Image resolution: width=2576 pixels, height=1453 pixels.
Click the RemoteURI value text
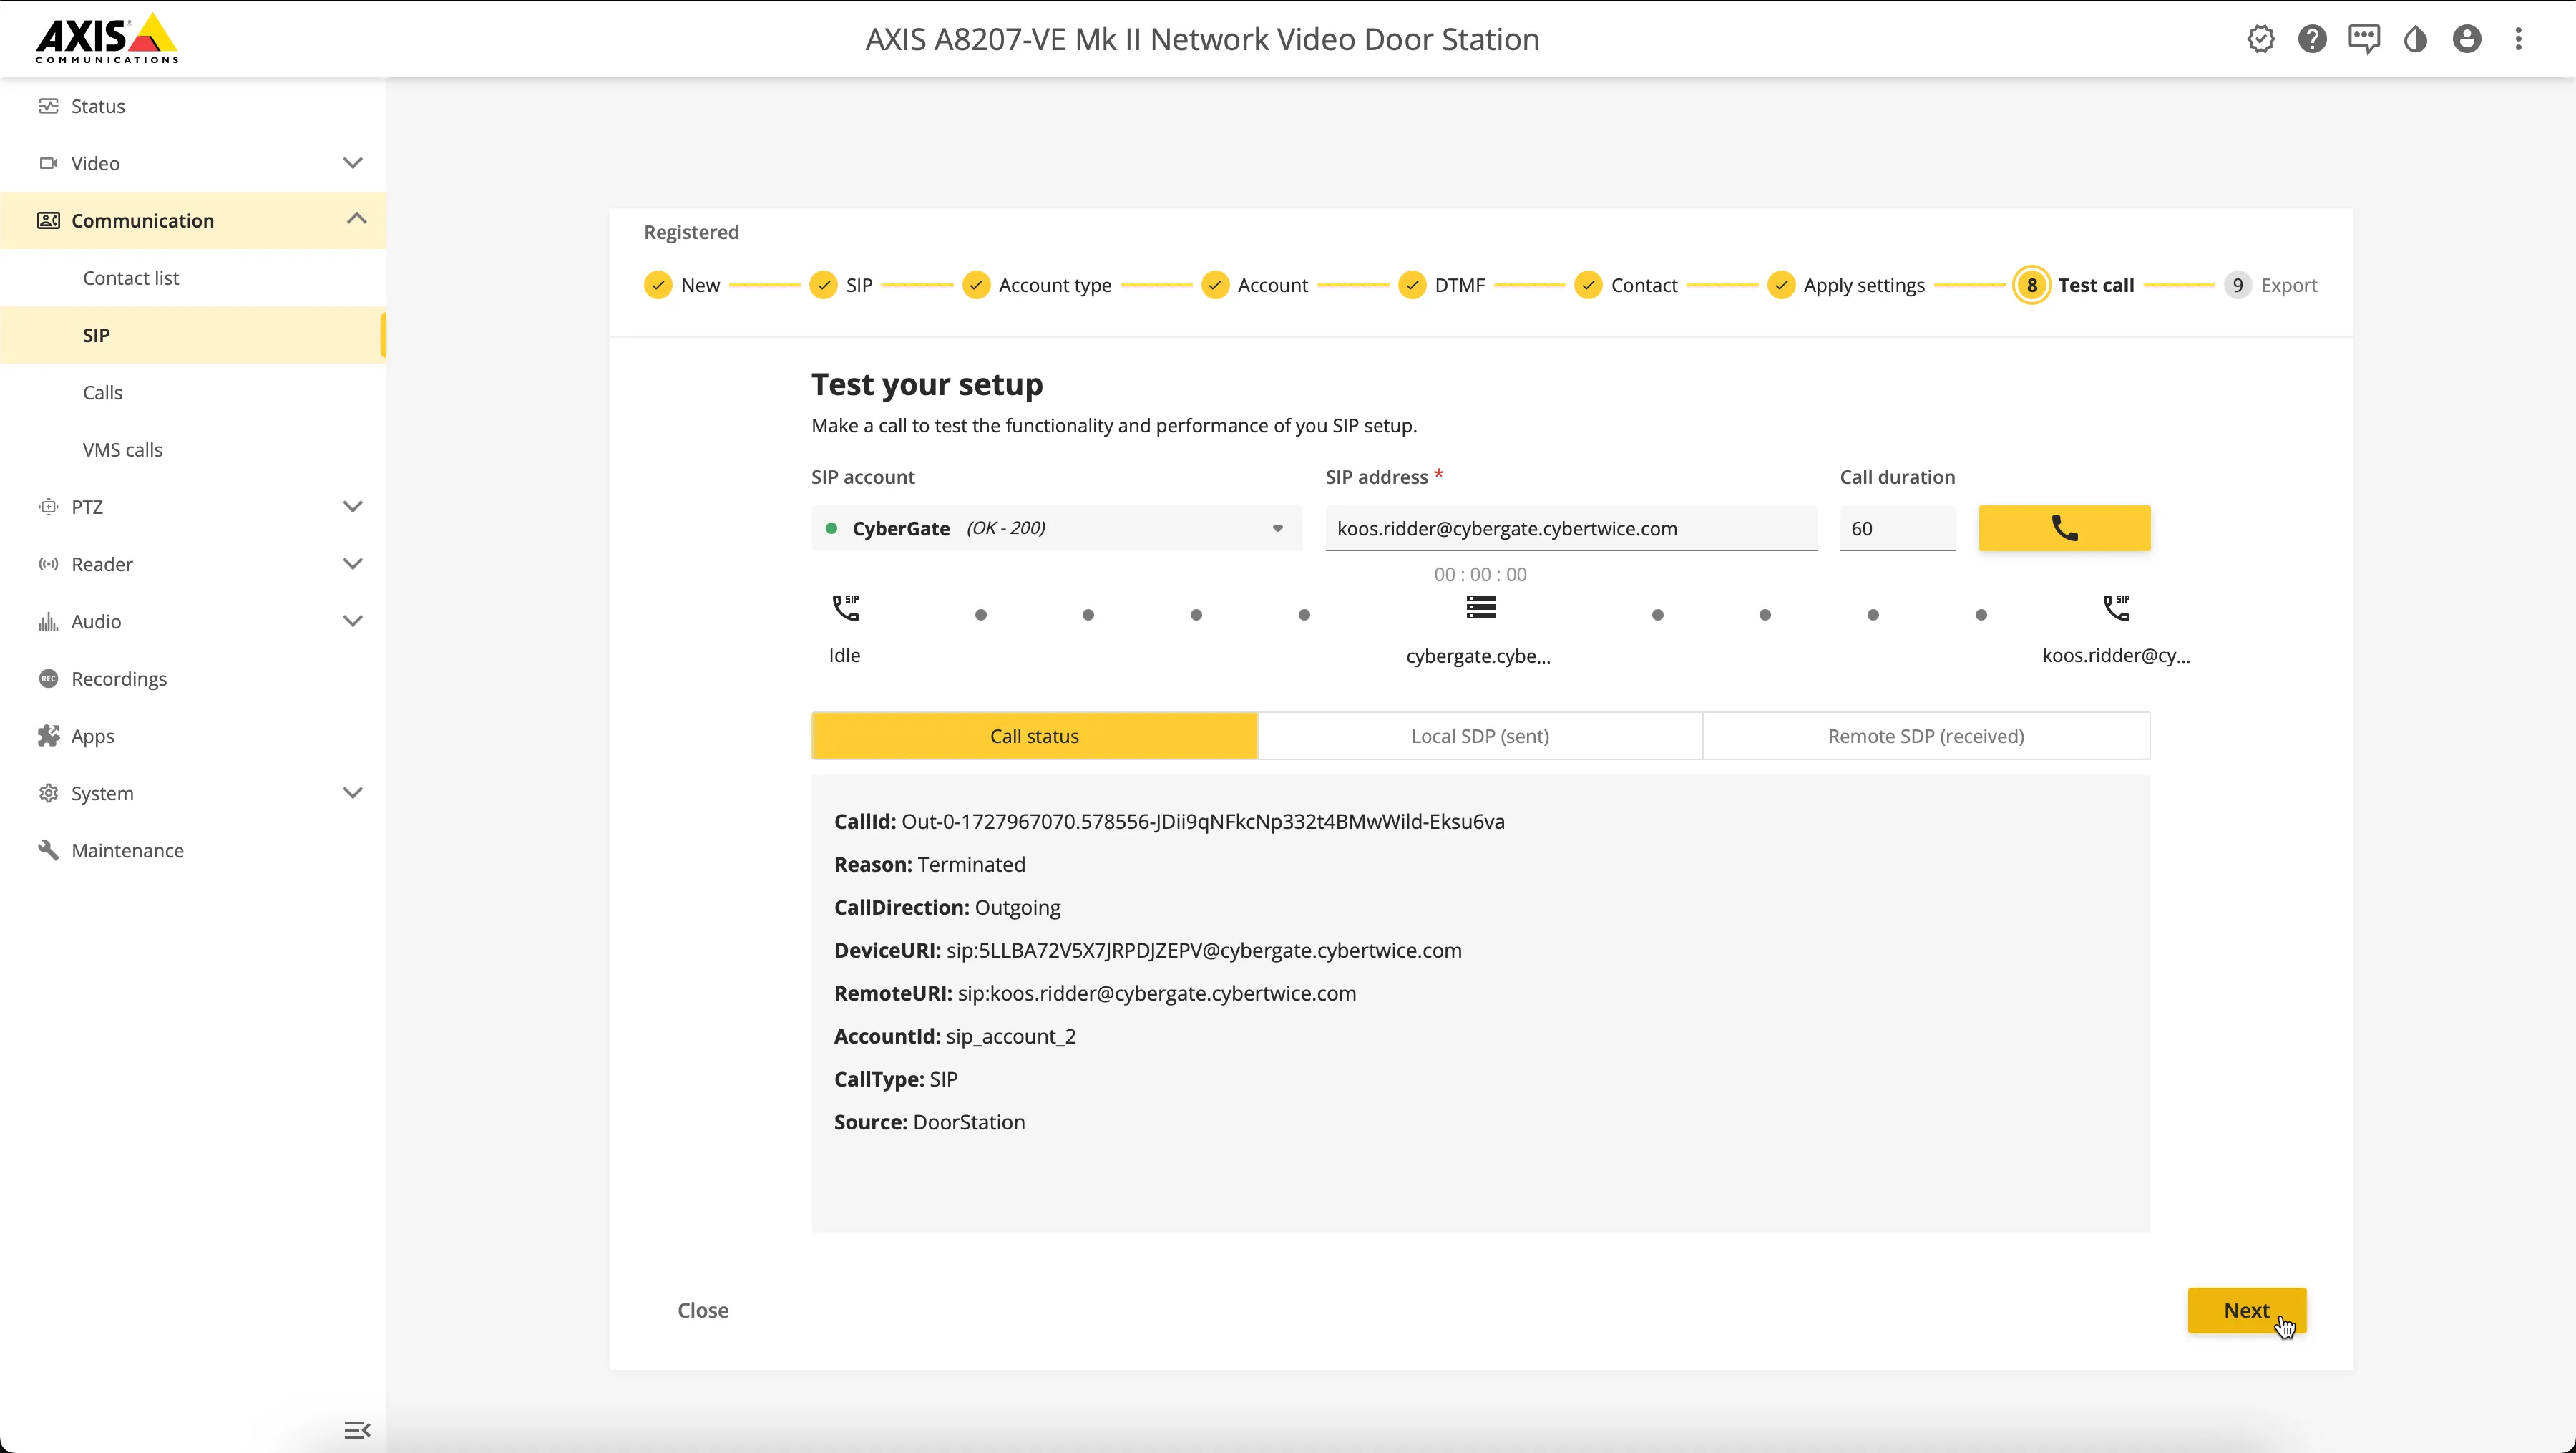point(1157,993)
